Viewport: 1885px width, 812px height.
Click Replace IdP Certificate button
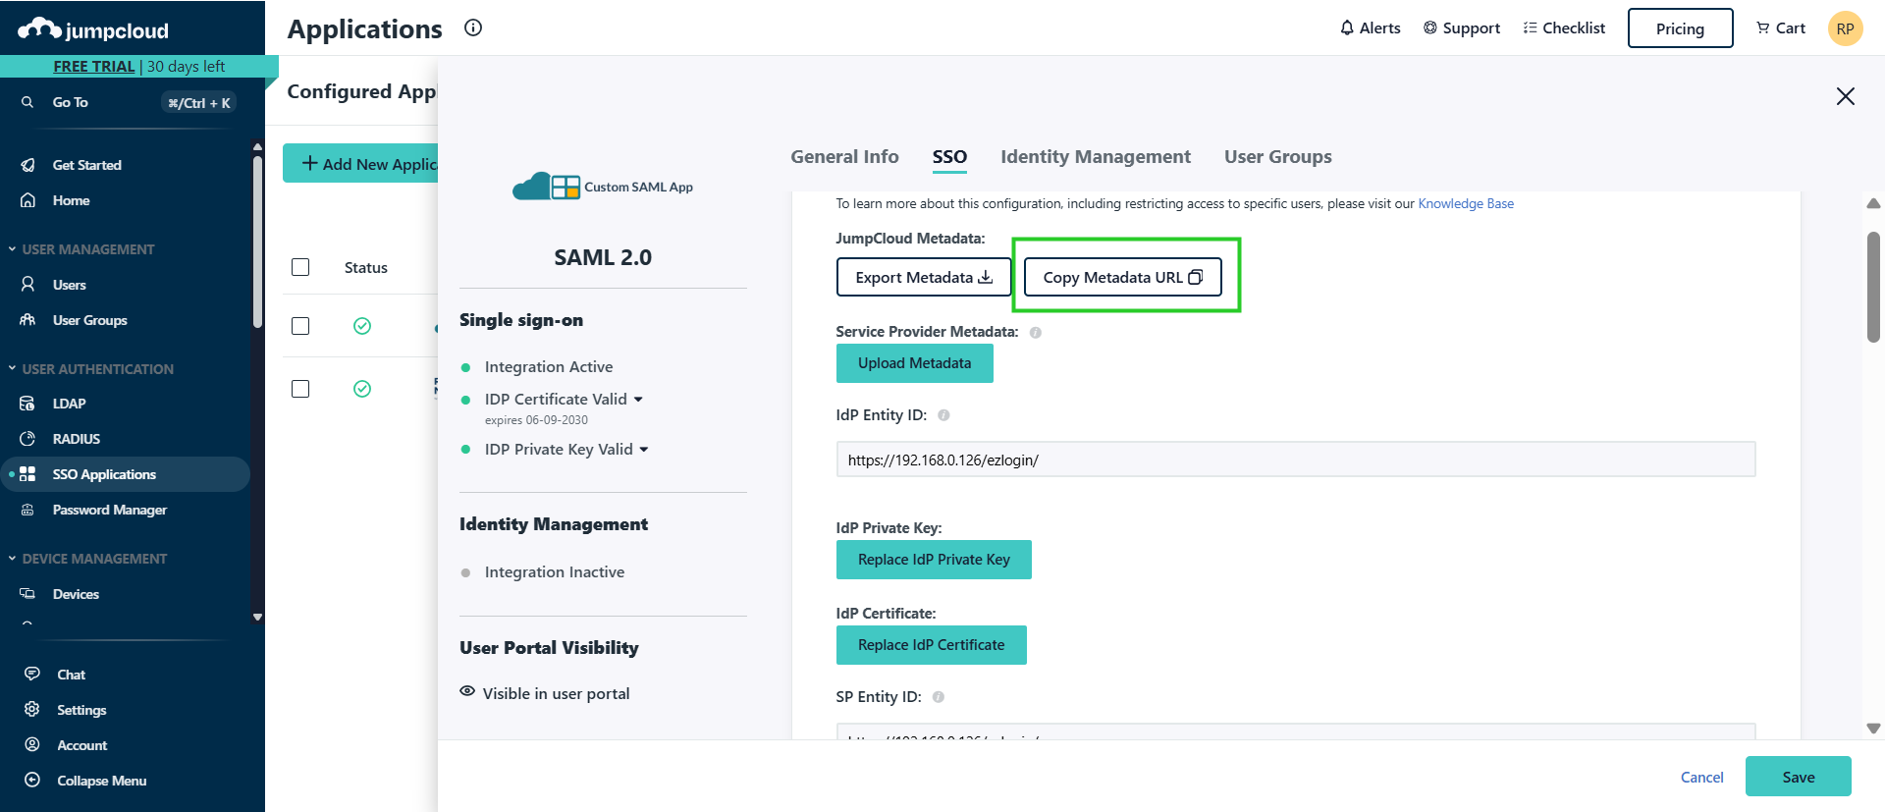click(931, 645)
